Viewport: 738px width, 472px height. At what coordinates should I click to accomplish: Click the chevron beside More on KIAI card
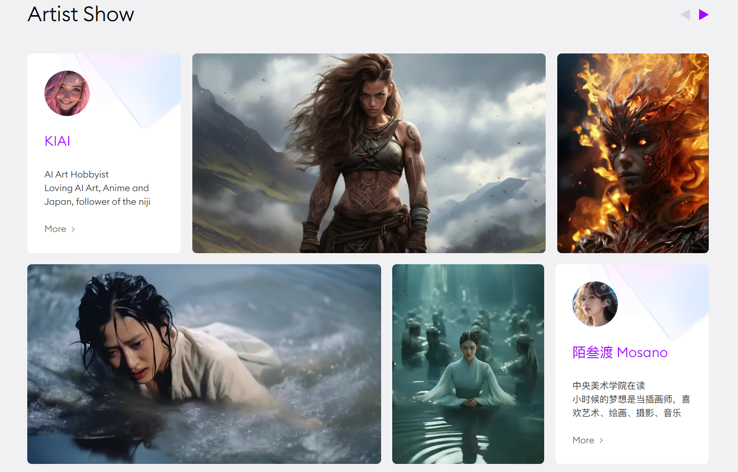pyautogui.click(x=73, y=229)
